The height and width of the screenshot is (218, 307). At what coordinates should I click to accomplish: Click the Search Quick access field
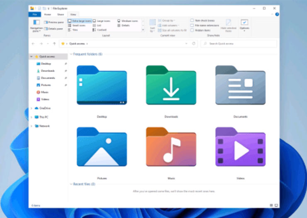239,43
